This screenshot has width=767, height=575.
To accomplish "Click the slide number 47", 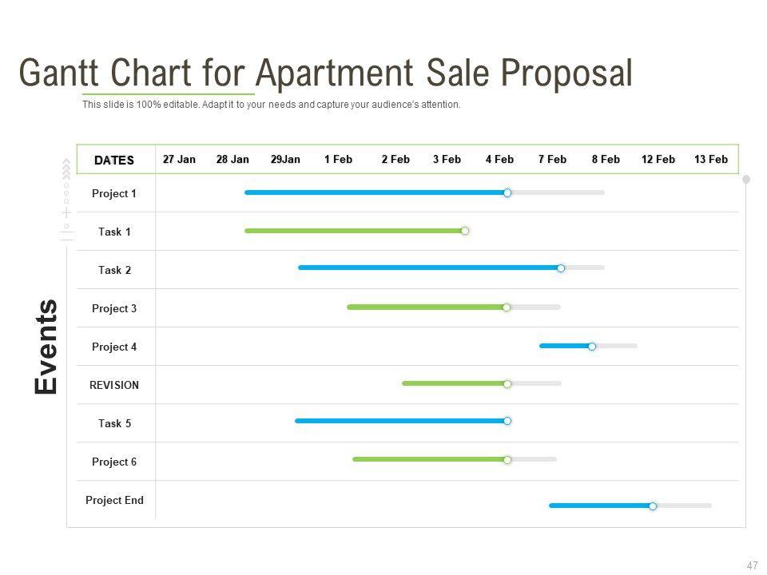I will tap(752, 565).
